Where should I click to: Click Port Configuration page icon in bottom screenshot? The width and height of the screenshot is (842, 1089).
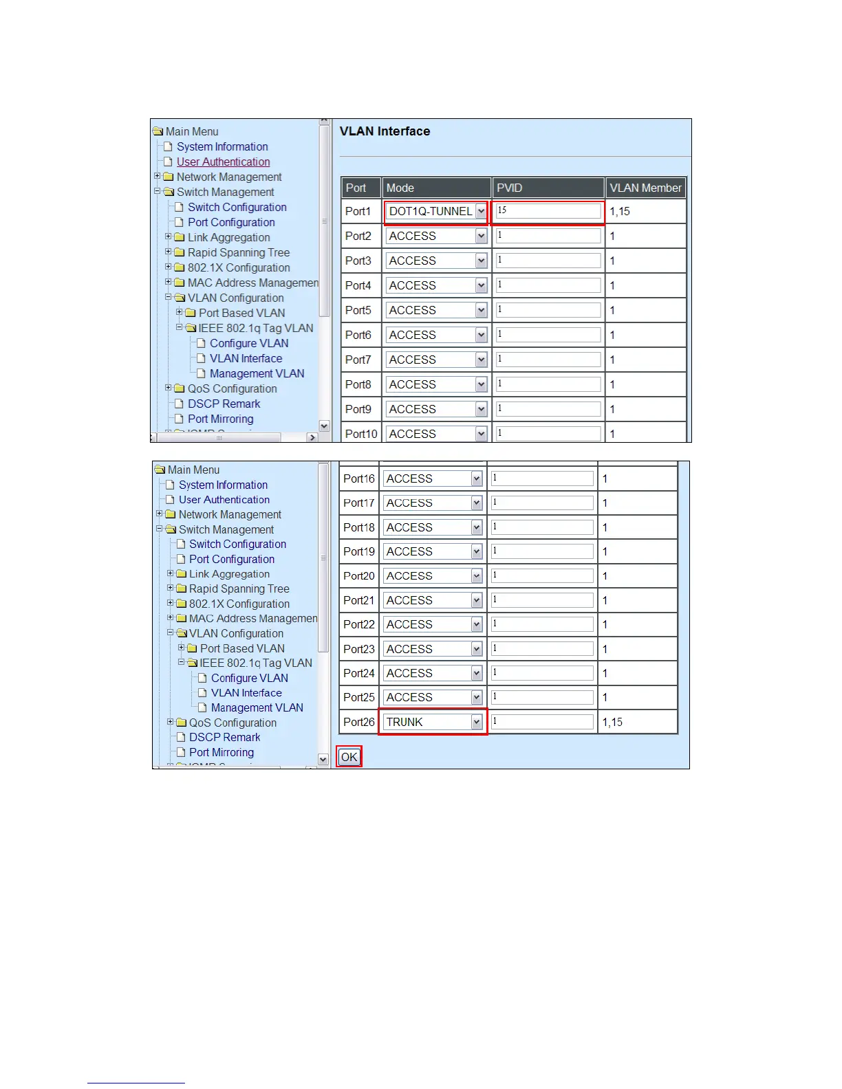click(x=182, y=559)
